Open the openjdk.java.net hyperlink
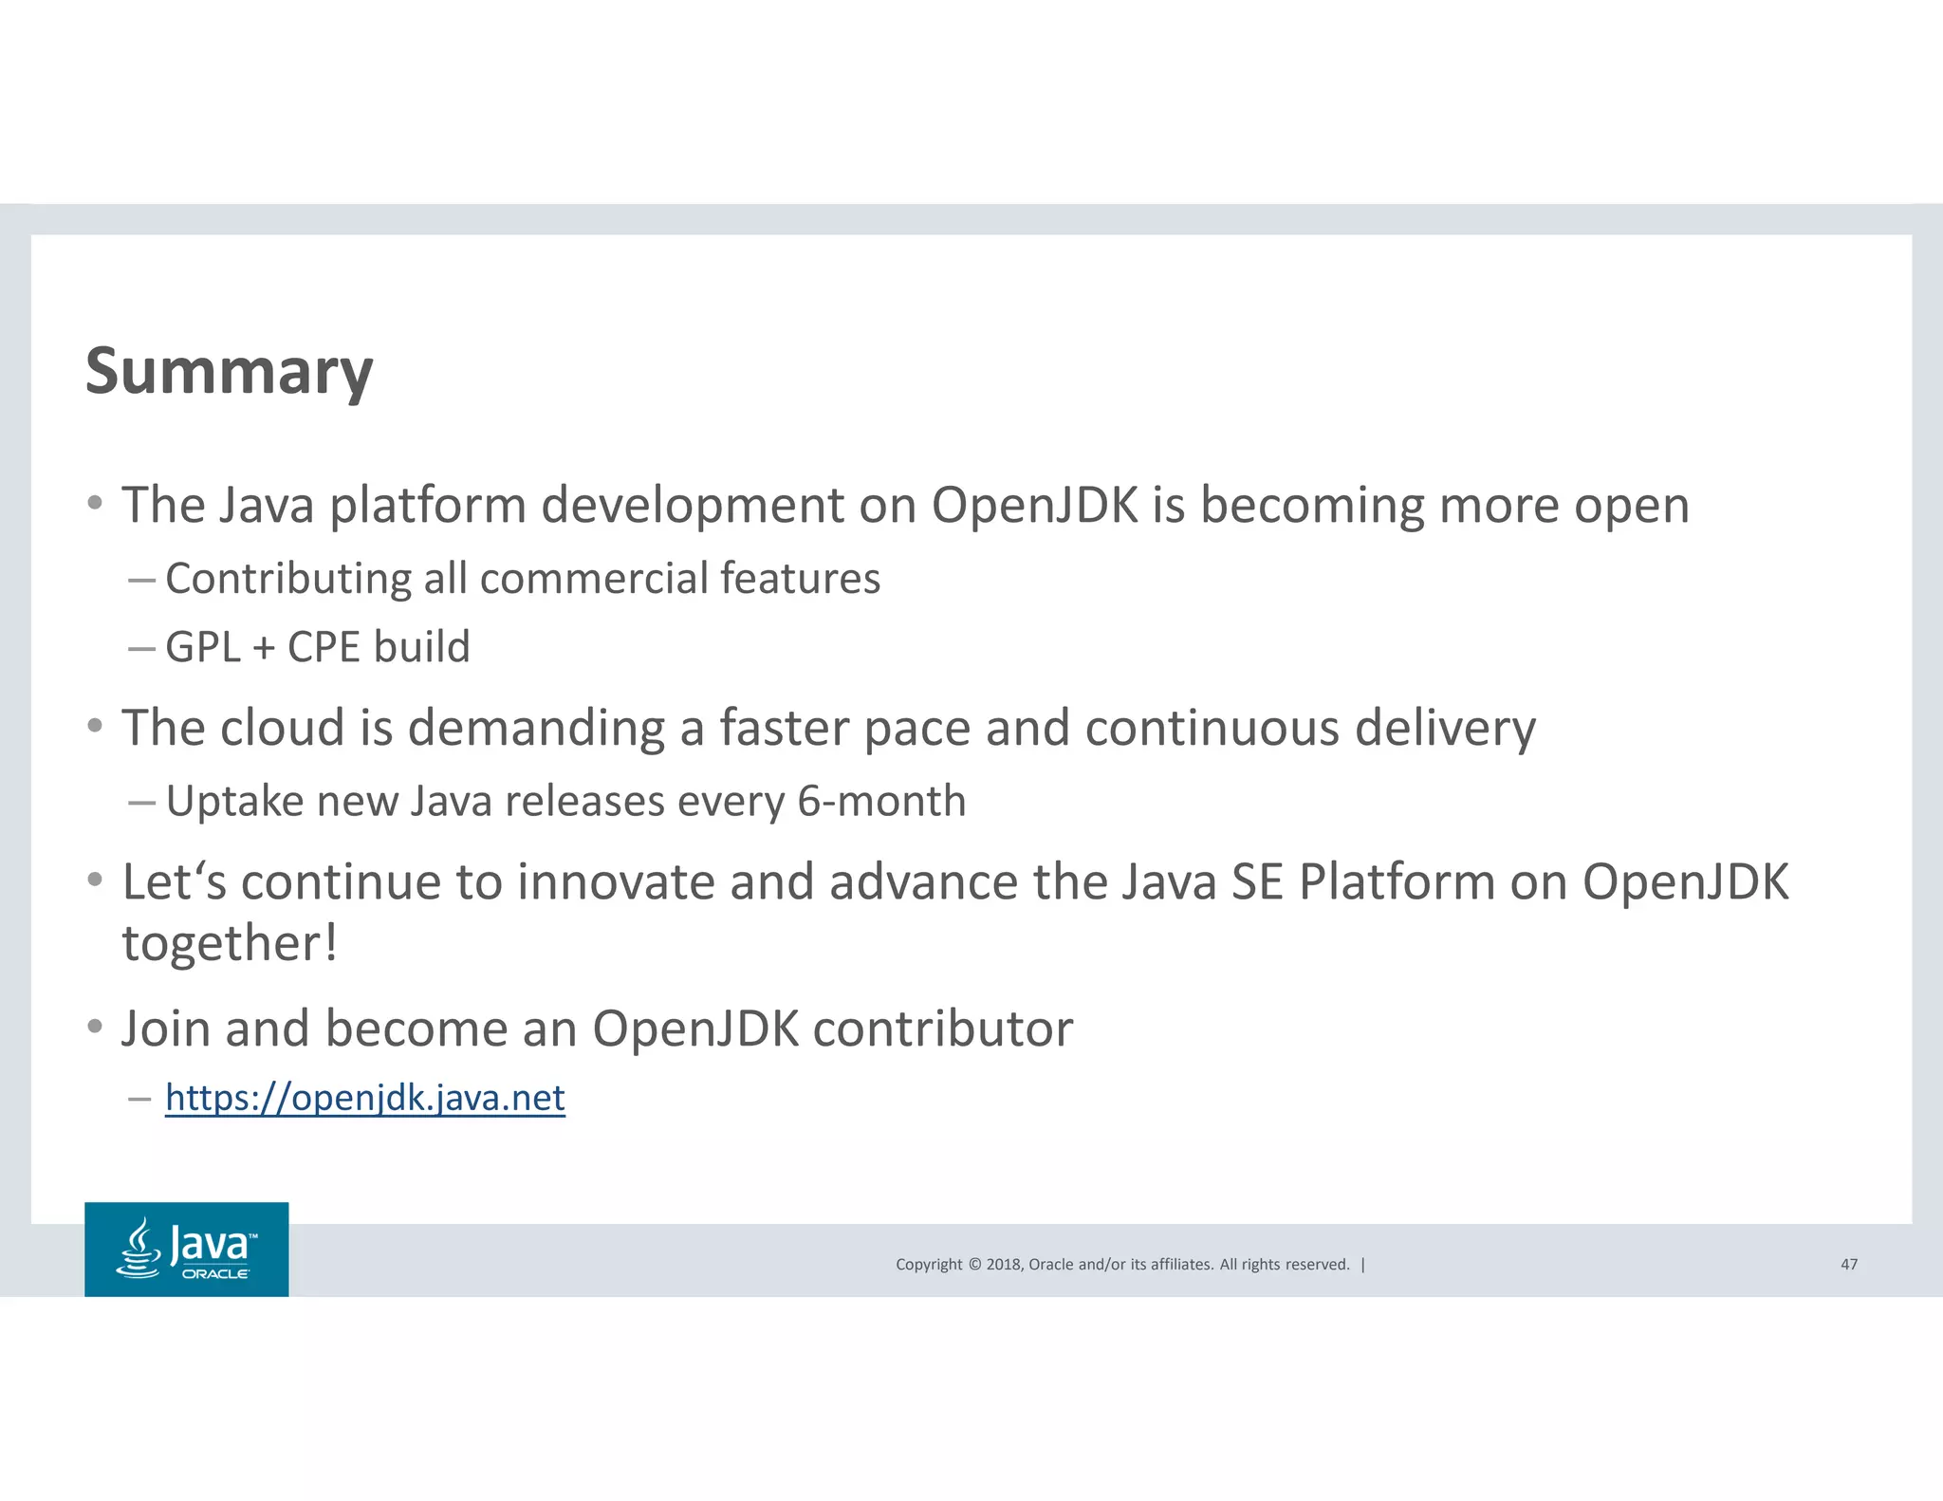Image resolution: width=1943 pixels, height=1501 pixels. click(365, 1098)
